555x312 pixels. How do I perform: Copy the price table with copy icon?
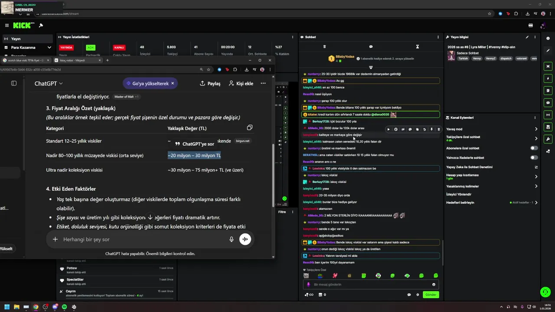249,127
